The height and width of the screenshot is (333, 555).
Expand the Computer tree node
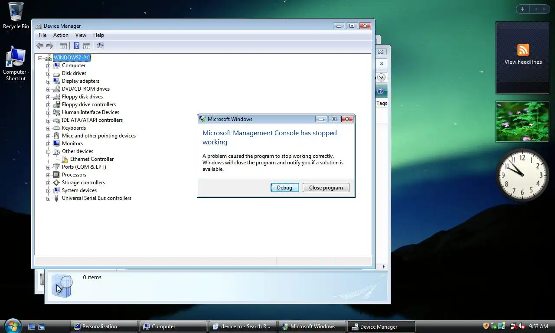coord(48,66)
